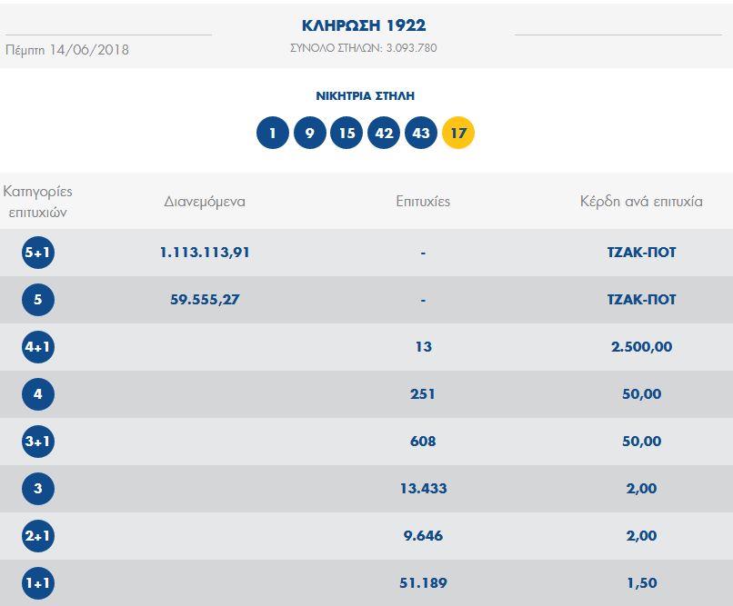Click the yellow Joker ball 17
The image size is (733, 606).
pos(458,133)
